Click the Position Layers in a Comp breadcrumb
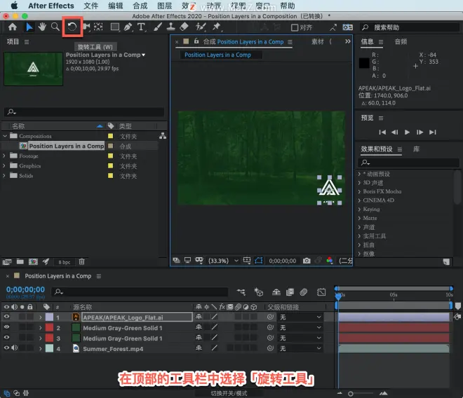The width and height of the screenshot is (463, 398). pos(217,55)
